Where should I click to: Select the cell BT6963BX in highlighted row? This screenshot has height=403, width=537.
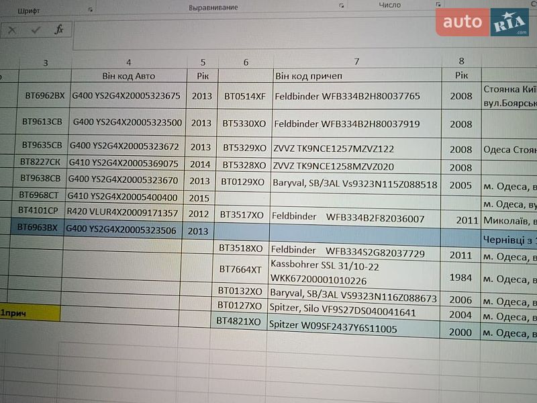[x=38, y=228]
